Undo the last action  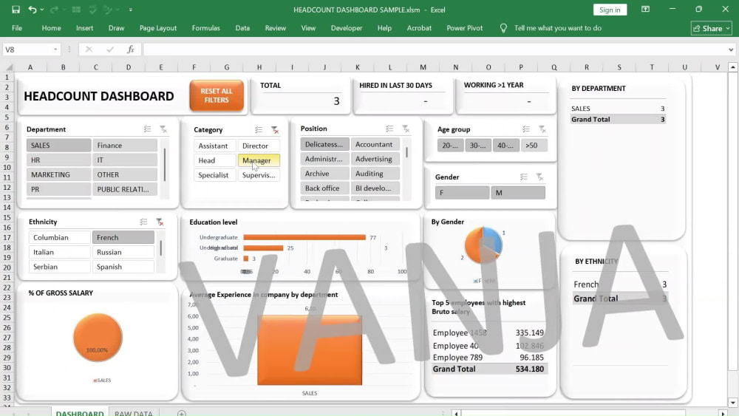[32, 10]
